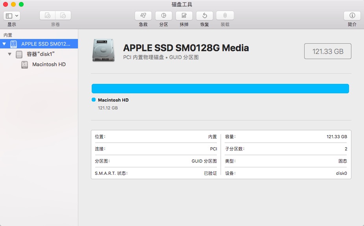Click the blue Macintosh HD legend dot
The width and height of the screenshot is (364, 226).
[x=94, y=100]
